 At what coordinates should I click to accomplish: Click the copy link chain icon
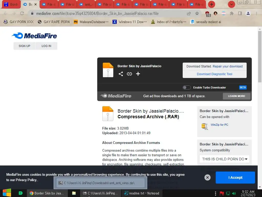(129, 74)
